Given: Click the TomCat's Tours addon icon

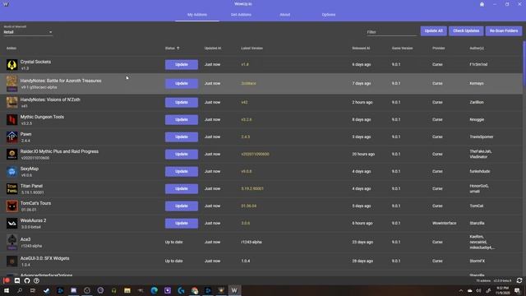Looking at the screenshot, I should click(12, 206).
